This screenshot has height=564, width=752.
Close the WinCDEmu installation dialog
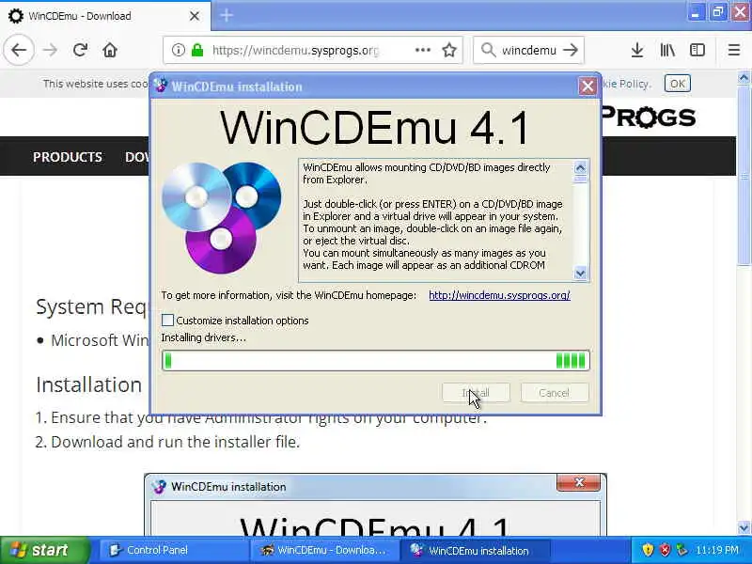coord(587,86)
